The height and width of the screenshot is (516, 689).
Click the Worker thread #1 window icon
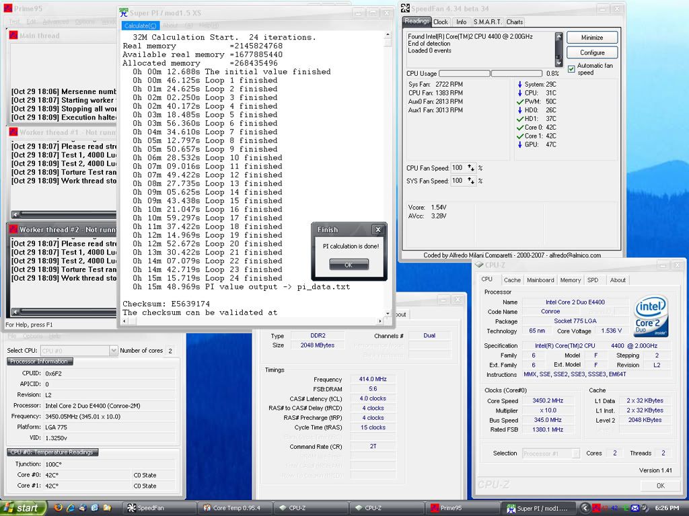13,132
